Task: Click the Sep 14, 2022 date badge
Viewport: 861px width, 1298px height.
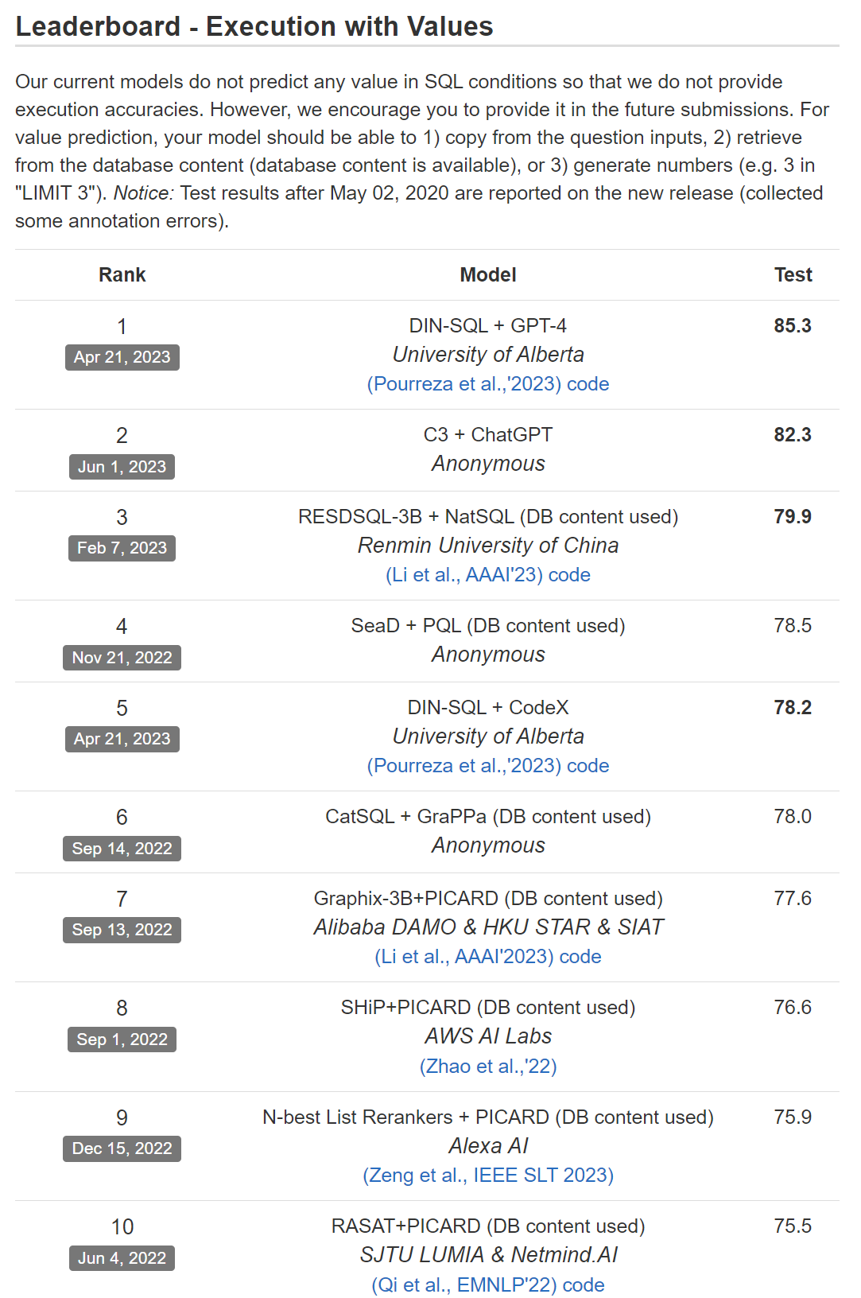Action: (x=122, y=849)
